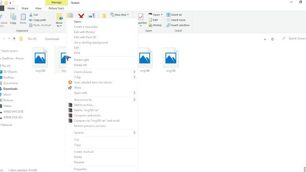
Task: Open the Picture Tools tab
Action: 56,9
